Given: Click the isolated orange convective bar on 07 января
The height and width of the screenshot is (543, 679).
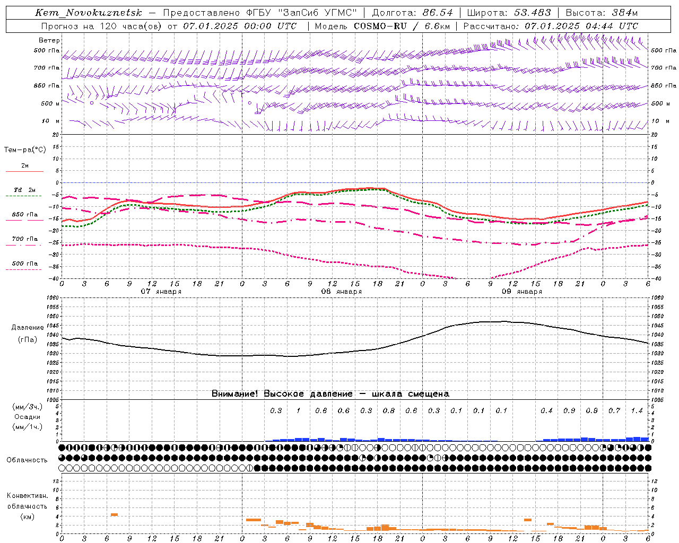Looking at the screenshot, I should coord(114,514).
